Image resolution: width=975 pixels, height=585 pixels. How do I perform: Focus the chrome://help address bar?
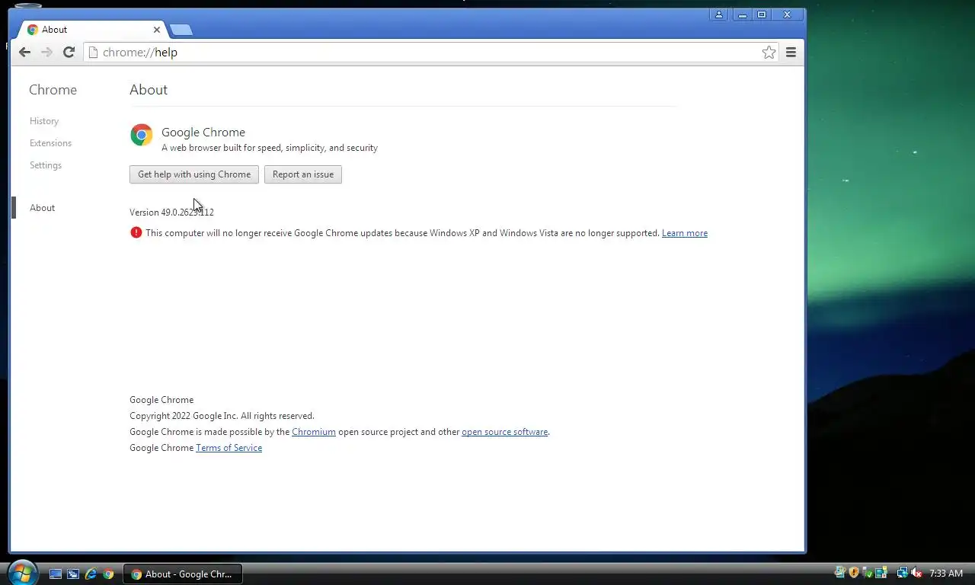click(430, 52)
